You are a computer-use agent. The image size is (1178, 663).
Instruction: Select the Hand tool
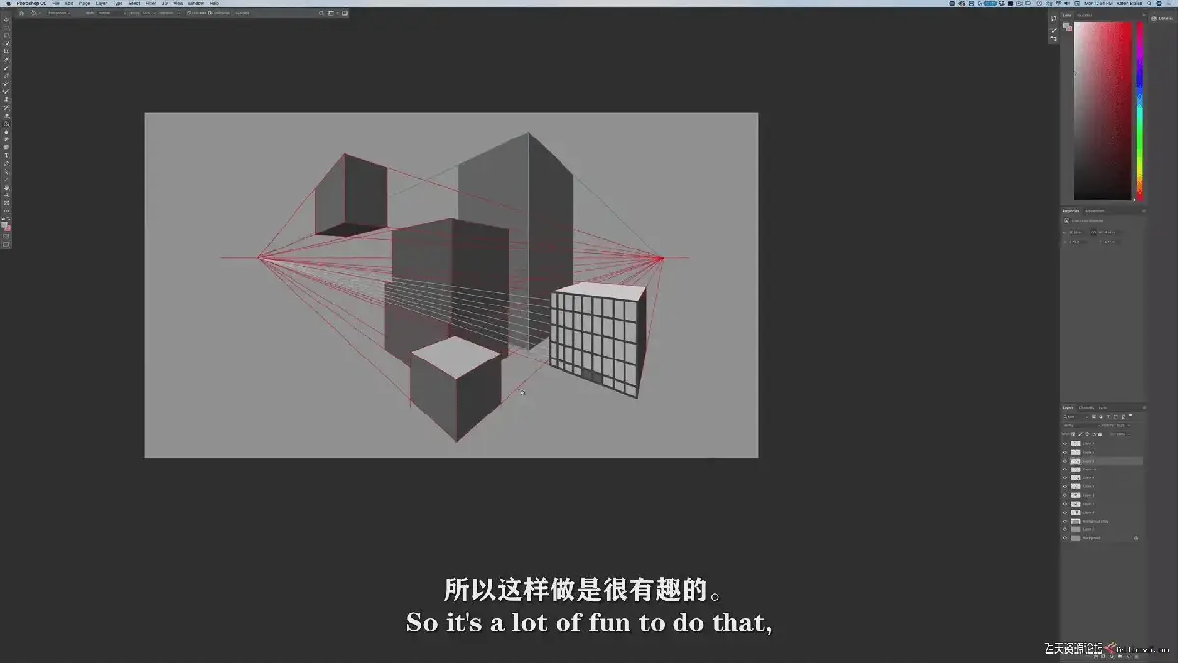(x=5, y=188)
